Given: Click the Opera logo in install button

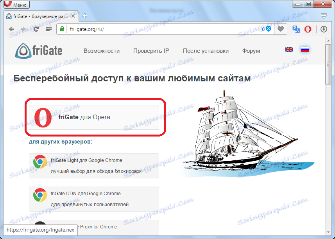Looking at the screenshot, I should (43, 118).
